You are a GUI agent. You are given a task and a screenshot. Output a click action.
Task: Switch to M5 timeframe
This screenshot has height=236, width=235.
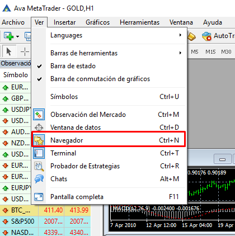pyautogui.click(x=195, y=51)
